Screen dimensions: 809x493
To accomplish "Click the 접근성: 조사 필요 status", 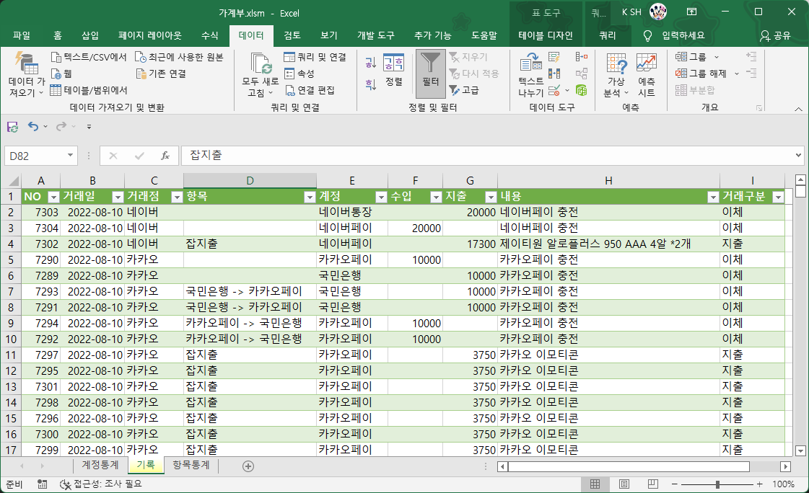I will (x=100, y=484).
